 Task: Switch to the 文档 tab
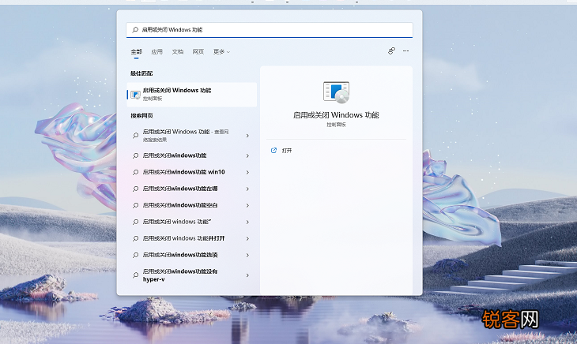coord(177,52)
